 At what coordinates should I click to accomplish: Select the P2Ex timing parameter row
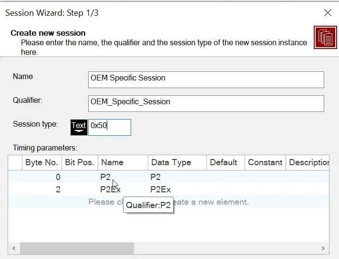(111, 189)
